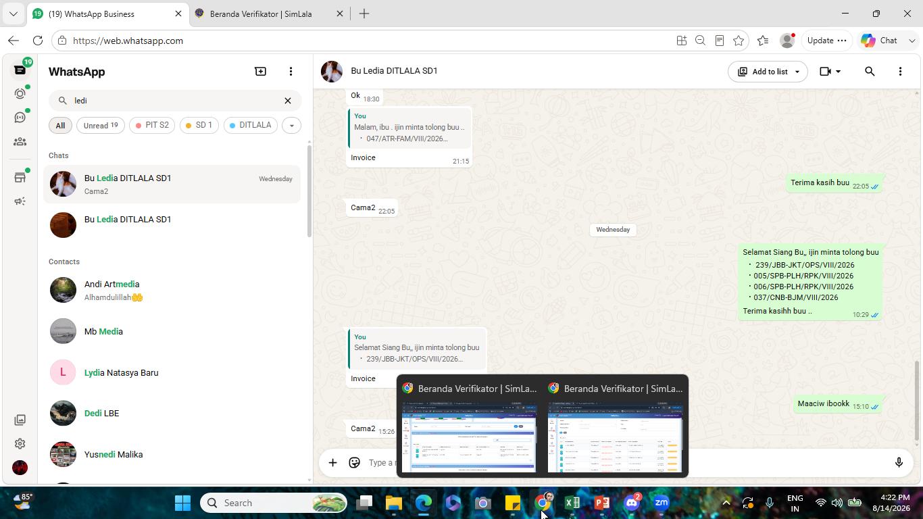Open the emoji picker in message bar
The width and height of the screenshot is (923, 519).
pos(354,462)
